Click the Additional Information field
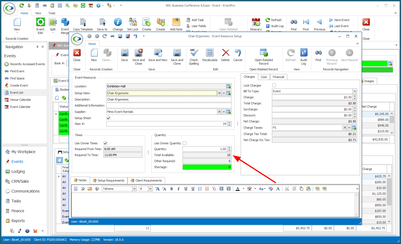The width and height of the screenshot is (401, 244). click(x=169, y=105)
